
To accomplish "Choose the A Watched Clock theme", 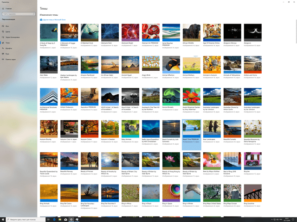I will pyautogui.click(x=90, y=32).
